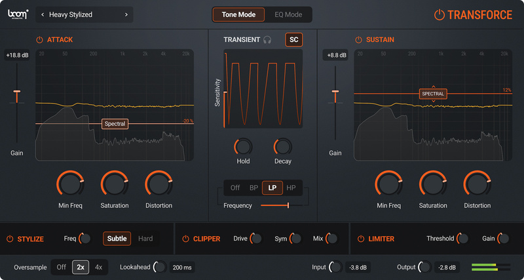The width and height of the screenshot is (524, 280).
Task: Toggle the Stylize power icon
Action: pos(10,239)
